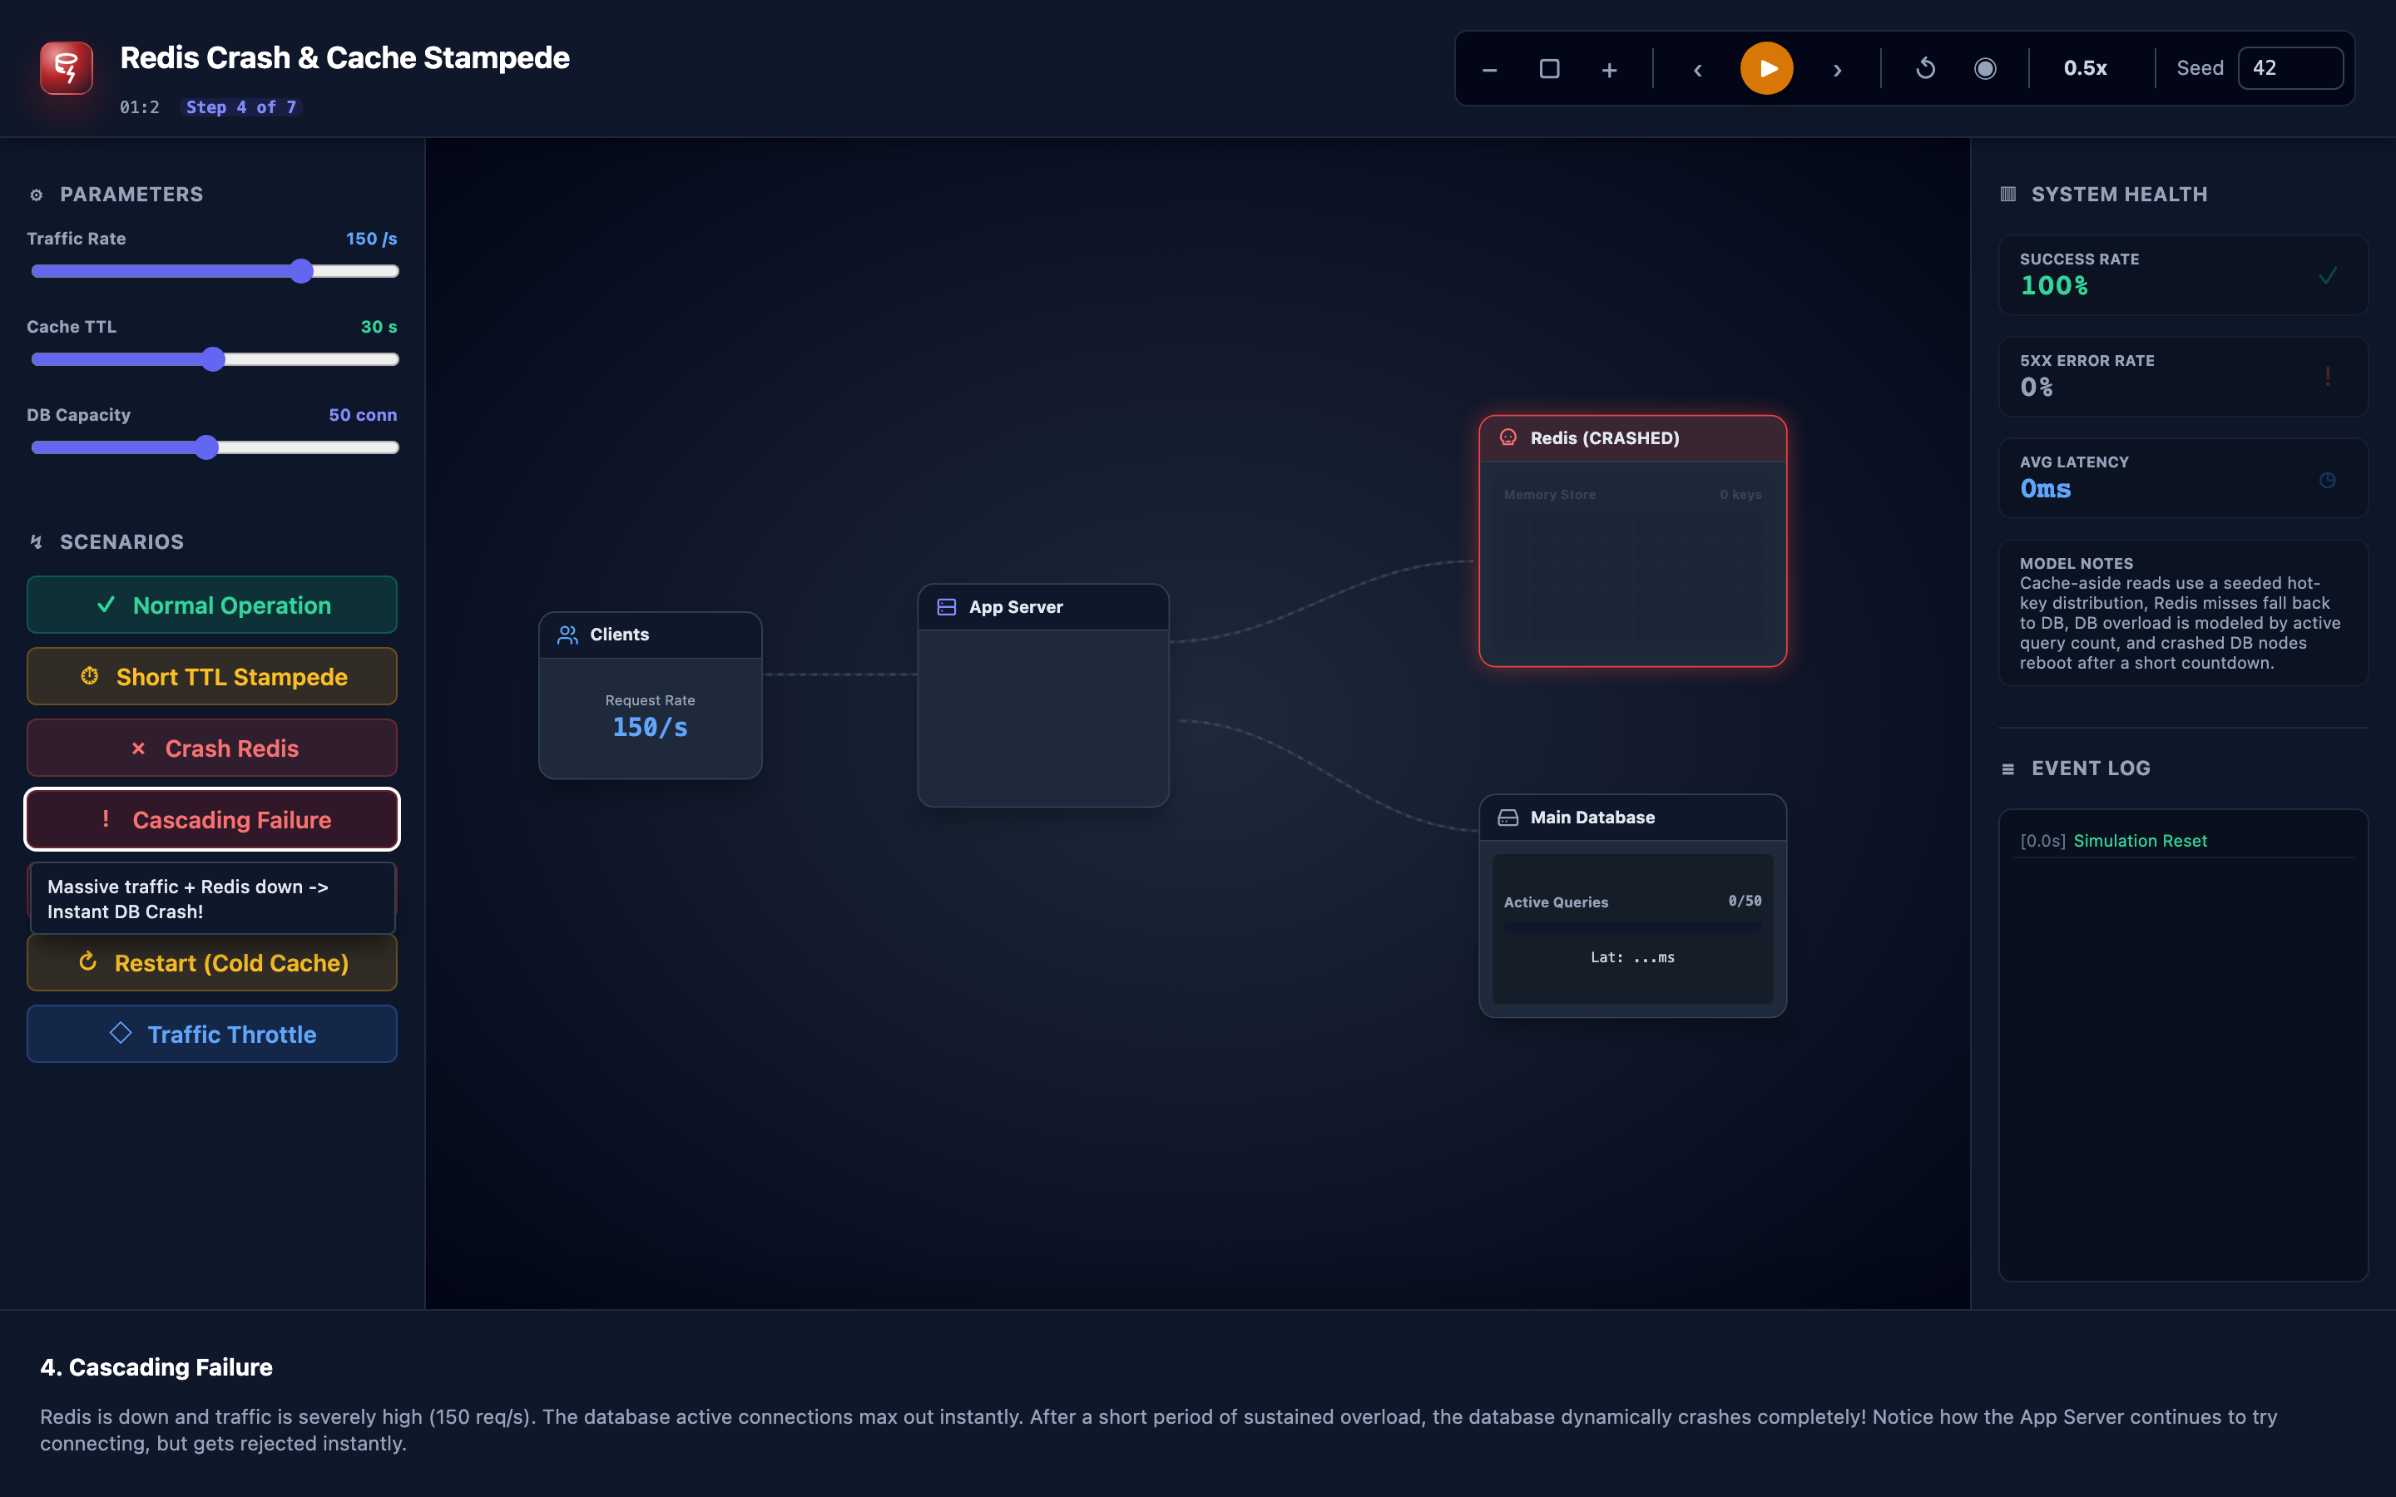Advance to the next step arrow
2396x1497 pixels.
(1837, 69)
